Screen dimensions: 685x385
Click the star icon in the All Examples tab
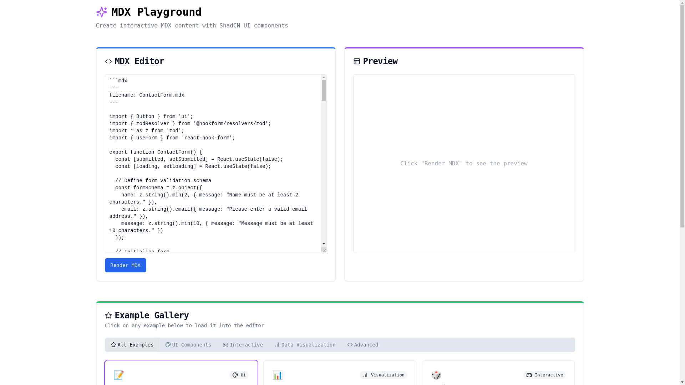point(113,345)
